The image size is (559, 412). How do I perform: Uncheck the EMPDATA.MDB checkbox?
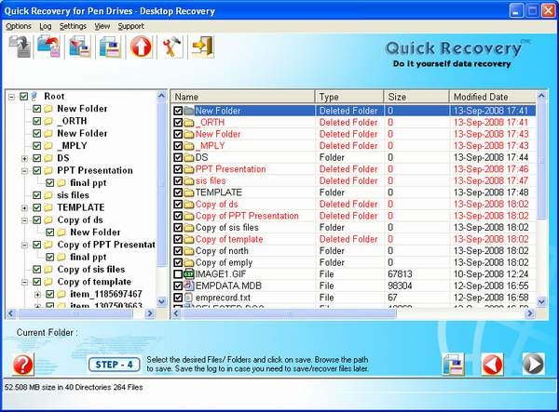178,286
